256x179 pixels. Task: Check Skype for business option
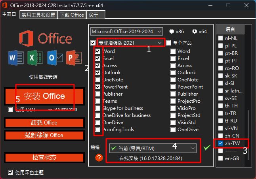click(98, 108)
